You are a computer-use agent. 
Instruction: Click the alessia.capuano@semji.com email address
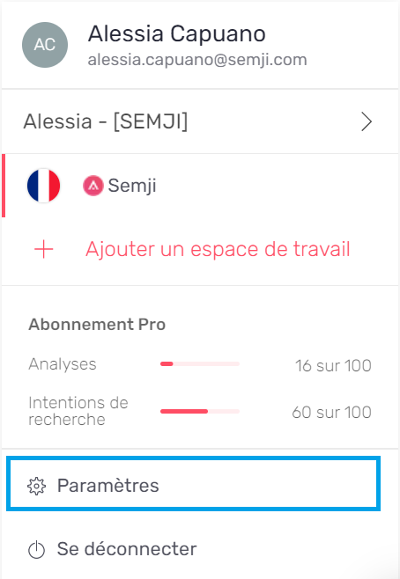(x=197, y=60)
